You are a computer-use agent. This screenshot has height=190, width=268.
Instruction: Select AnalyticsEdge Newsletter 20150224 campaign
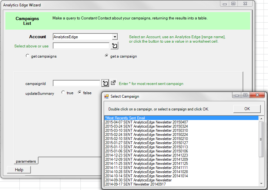point(181,135)
